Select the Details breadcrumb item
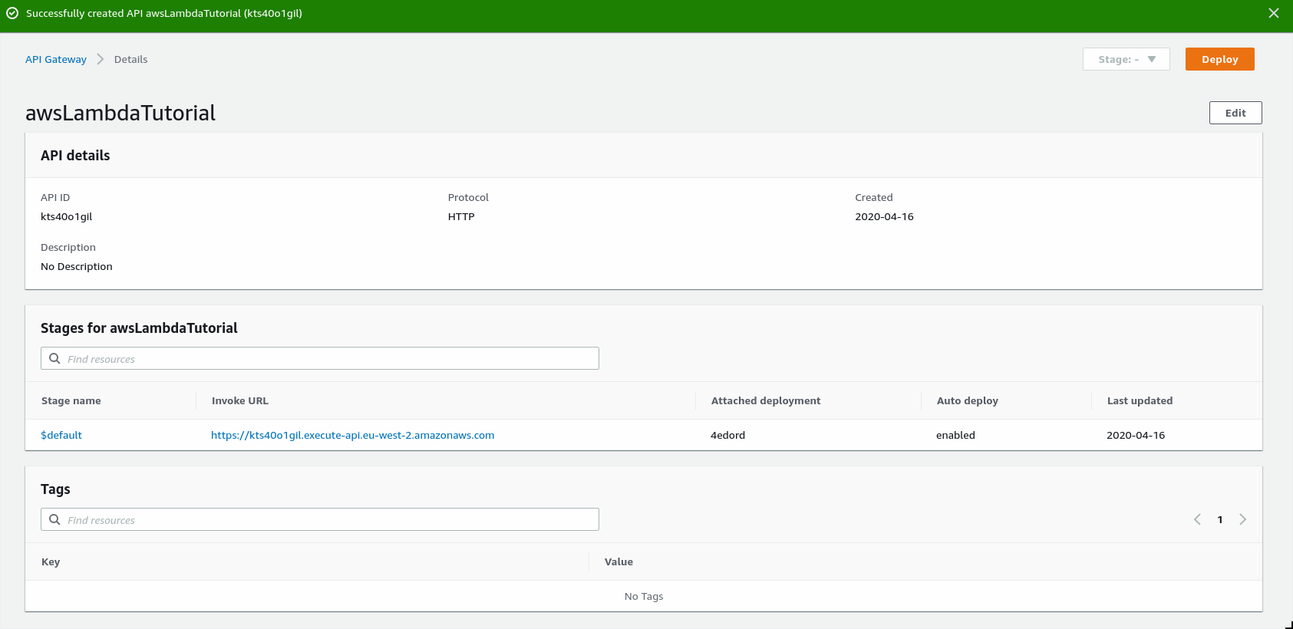 click(130, 59)
